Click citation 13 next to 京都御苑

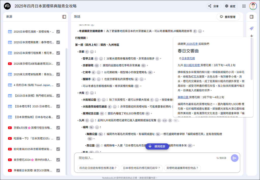(x=96, y=66)
